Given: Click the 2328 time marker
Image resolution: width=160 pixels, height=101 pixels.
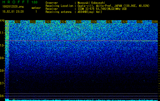Looking at the screenshot, I should [124, 22].
